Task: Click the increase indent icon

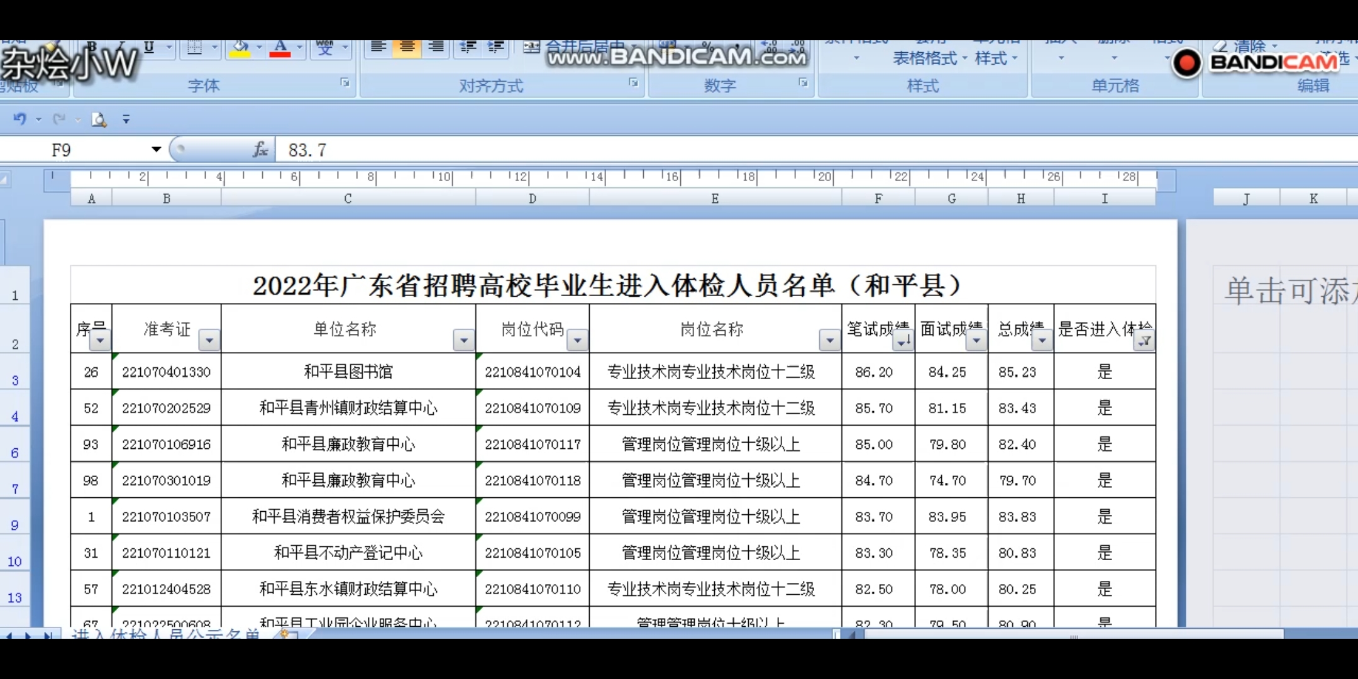Action: click(x=496, y=48)
